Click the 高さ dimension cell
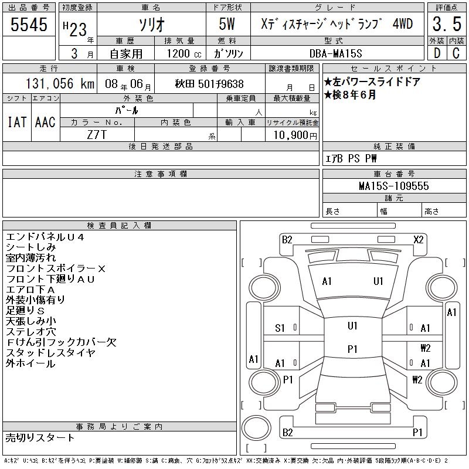Viewport: 469px width, 469px height. 444,210
